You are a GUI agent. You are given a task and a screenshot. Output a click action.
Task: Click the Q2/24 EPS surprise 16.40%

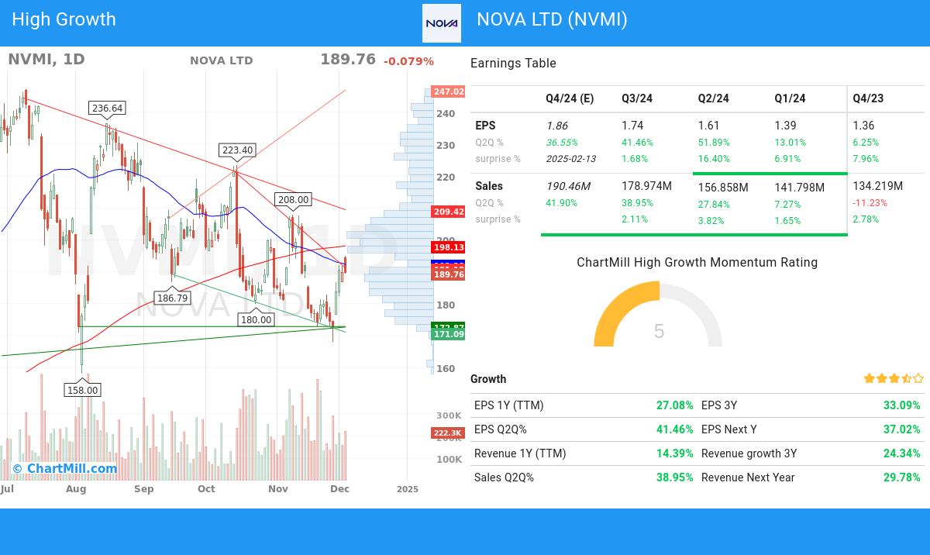pos(714,159)
